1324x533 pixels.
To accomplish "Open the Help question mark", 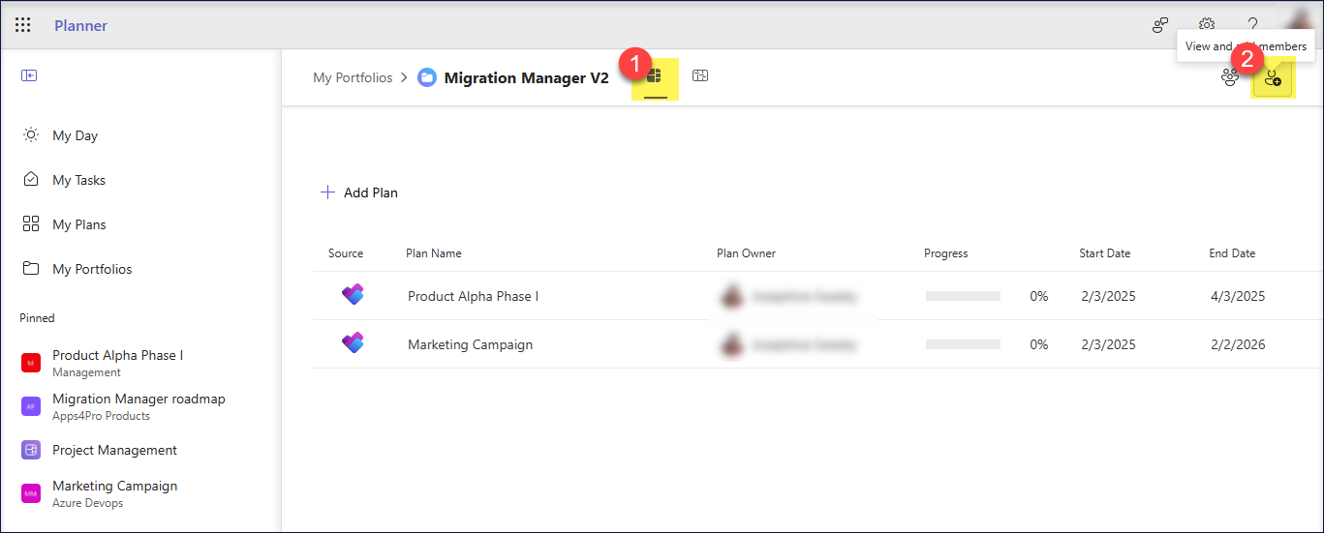I will click(1252, 25).
